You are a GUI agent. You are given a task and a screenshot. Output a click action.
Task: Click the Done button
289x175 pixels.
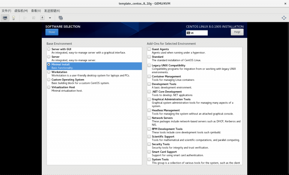point(52,32)
